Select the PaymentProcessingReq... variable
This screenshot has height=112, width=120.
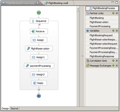coord(102,52)
